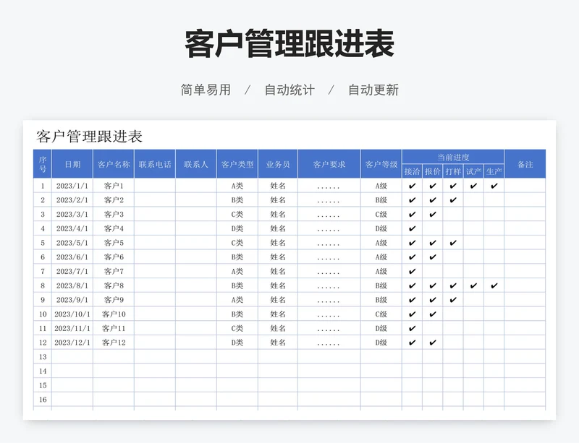Viewport: 579px width, 443px height.
Task: Click 打样 checkmark in 客户5 row
Action: point(453,243)
